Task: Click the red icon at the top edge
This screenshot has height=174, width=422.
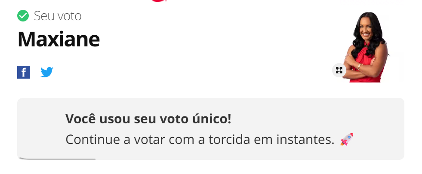Action: 159,1
